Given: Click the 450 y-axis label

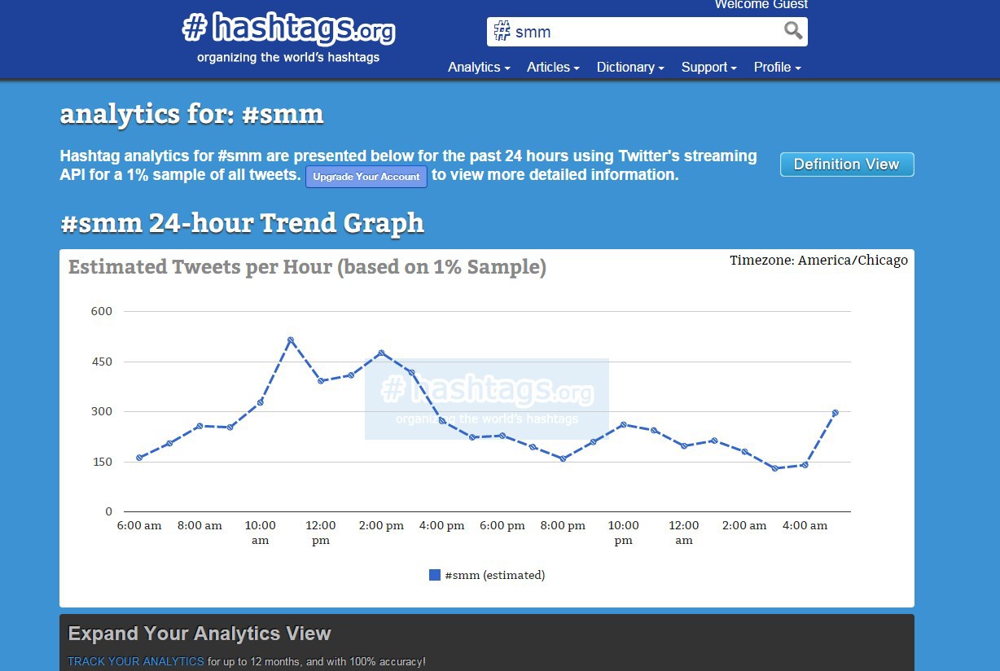Looking at the screenshot, I should [x=102, y=362].
